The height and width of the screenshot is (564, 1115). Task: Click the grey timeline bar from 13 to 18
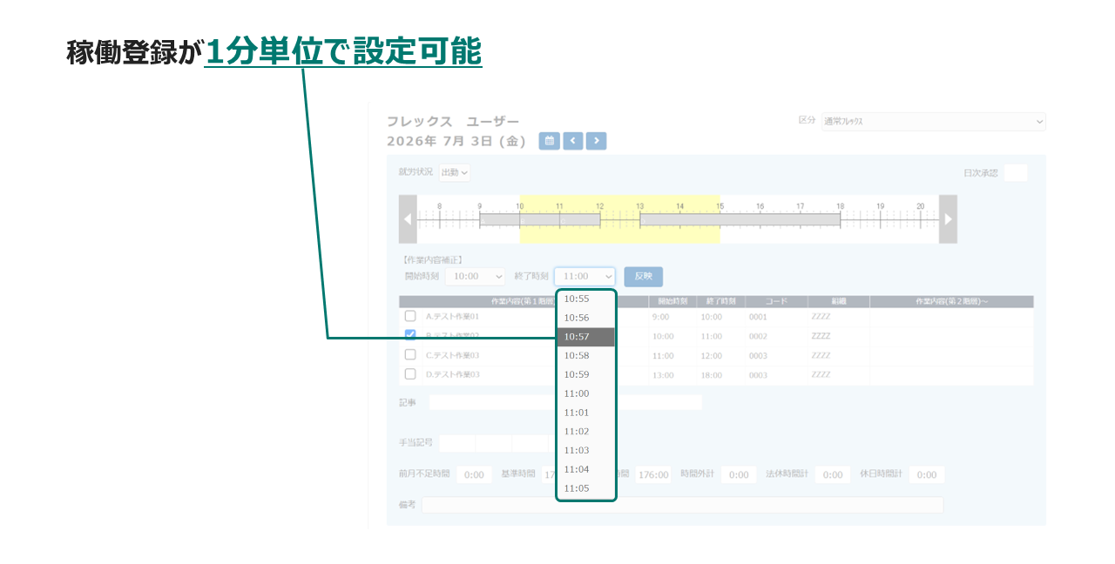click(740, 220)
